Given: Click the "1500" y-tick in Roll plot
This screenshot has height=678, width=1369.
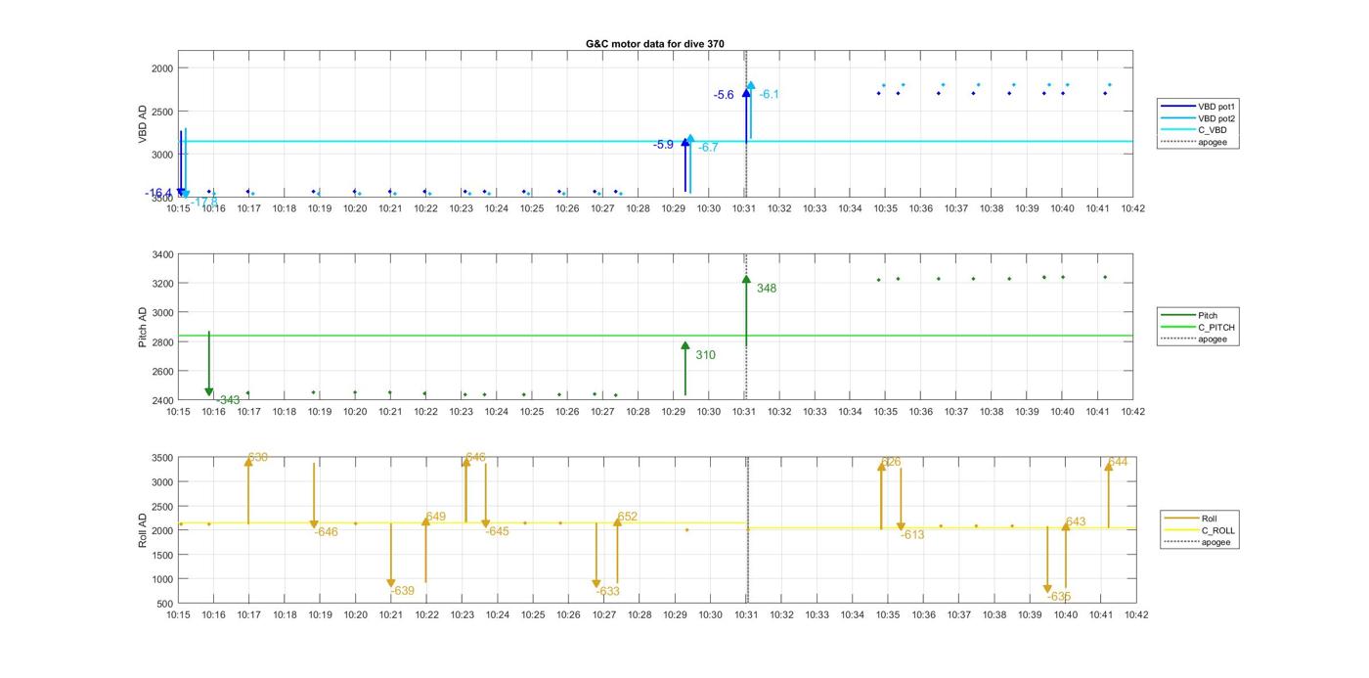Looking at the screenshot, I should pos(162,555).
